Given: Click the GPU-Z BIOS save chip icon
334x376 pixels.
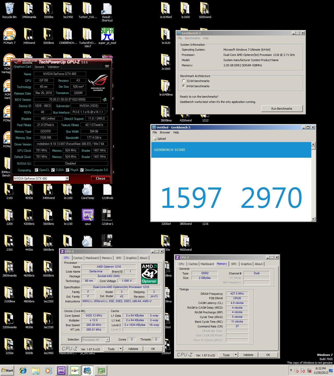Looking at the screenshot, I should [x=105, y=99].
